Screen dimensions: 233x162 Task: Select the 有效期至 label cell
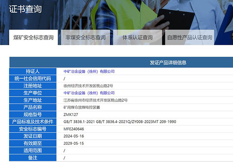pyautogui.click(x=33, y=143)
